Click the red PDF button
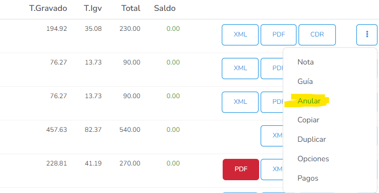This screenshot has height=193, width=379. [x=241, y=169]
